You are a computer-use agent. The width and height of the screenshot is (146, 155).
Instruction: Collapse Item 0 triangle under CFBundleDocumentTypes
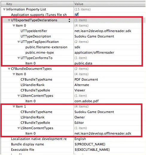[x=14, y=74]
